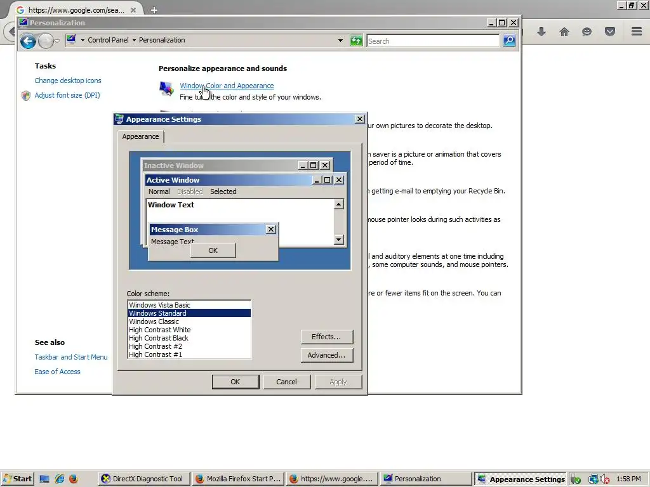
Task: Cancel the Appearance Settings dialog
Action: (x=286, y=382)
